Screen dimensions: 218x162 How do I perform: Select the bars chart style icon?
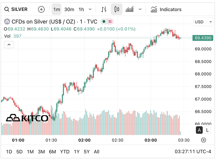click(104, 9)
